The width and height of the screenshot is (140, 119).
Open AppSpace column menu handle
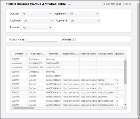44,54
